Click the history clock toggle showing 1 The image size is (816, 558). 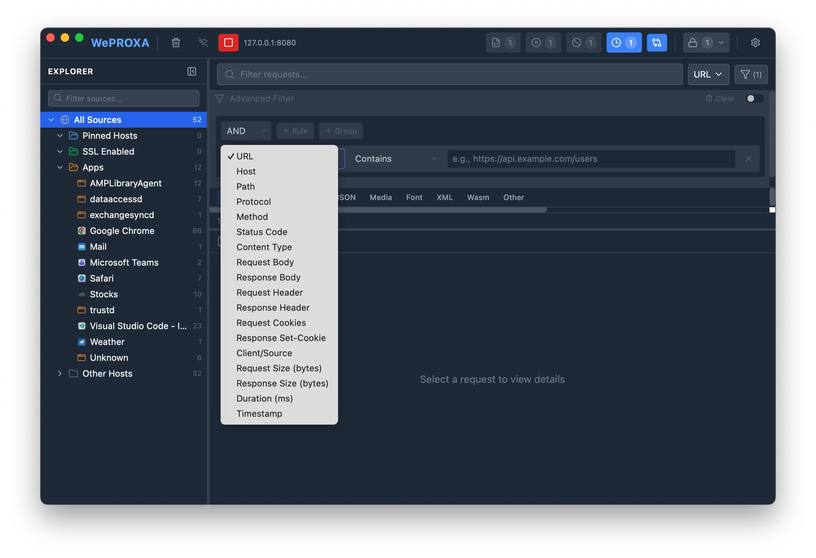pos(624,42)
